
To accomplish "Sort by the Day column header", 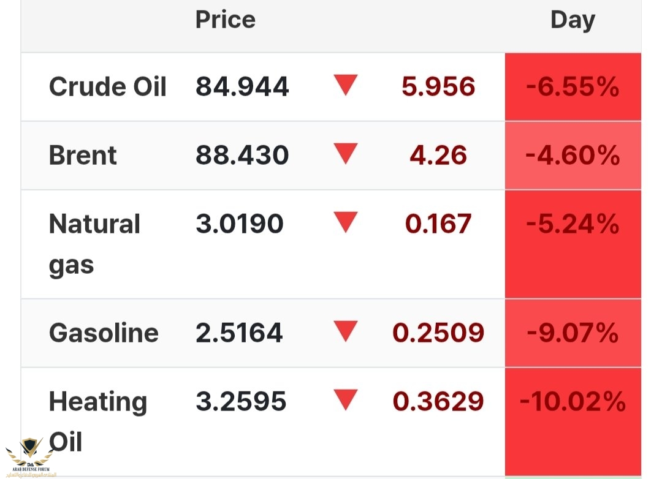I will pyautogui.click(x=573, y=20).
